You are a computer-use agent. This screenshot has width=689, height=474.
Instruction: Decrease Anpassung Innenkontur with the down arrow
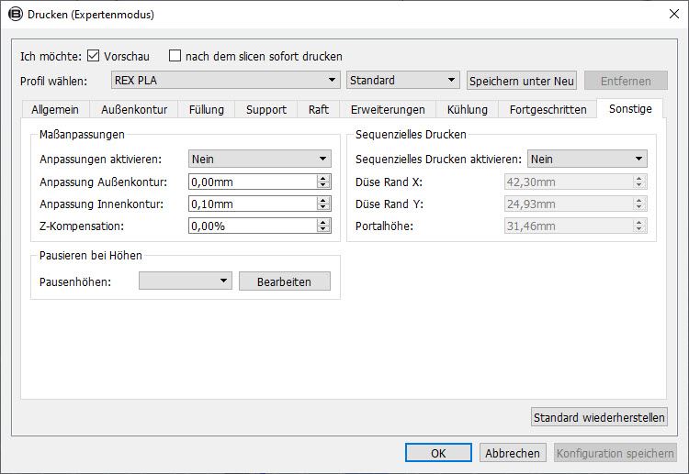pyautogui.click(x=323, y=207)
